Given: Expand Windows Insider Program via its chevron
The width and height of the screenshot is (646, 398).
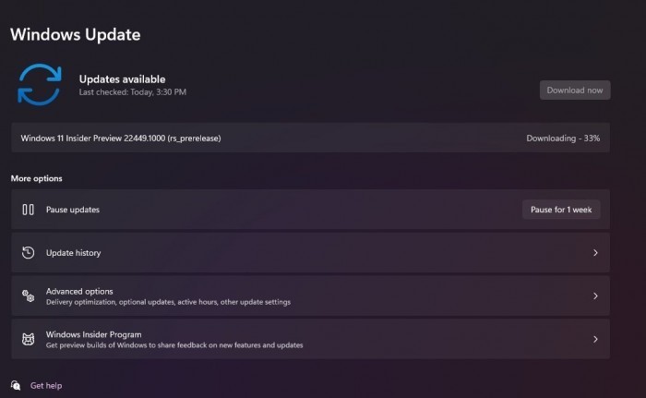Looking at the screenshot, I should 595,339.
